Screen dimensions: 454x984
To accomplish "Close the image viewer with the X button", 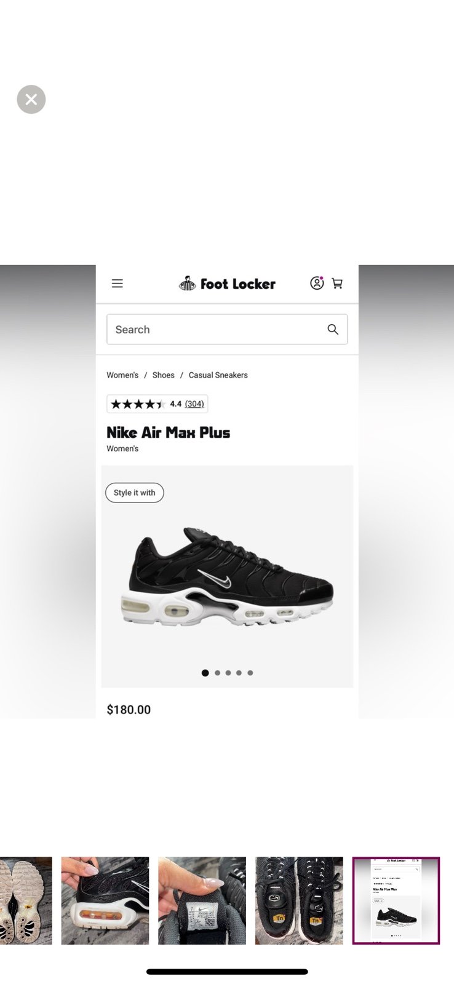I will [31, 99].
